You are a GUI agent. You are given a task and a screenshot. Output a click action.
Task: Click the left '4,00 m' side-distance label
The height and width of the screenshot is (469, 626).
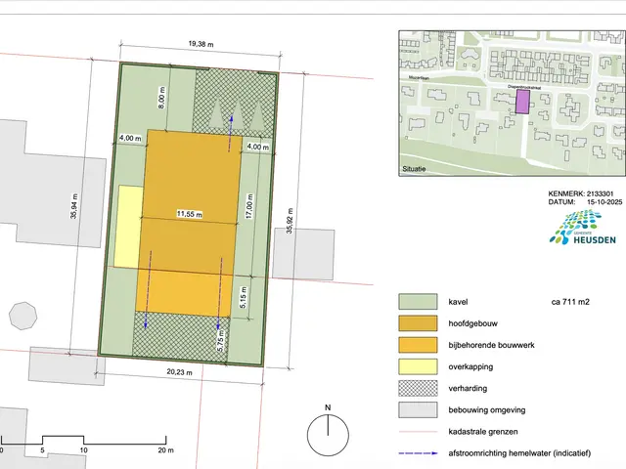point(130,138)
